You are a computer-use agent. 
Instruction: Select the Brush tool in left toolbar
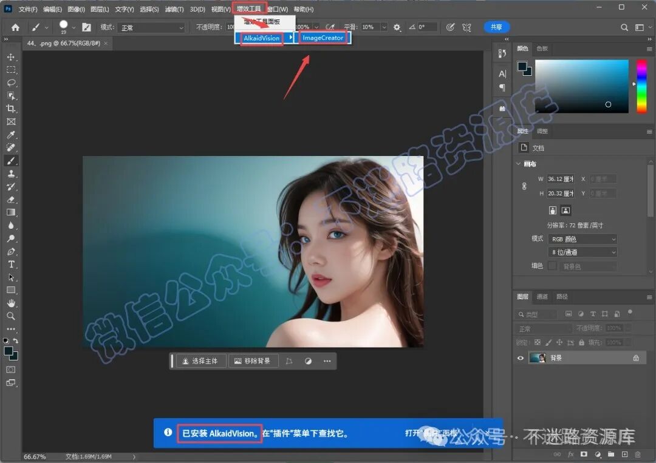coord(11,160)
